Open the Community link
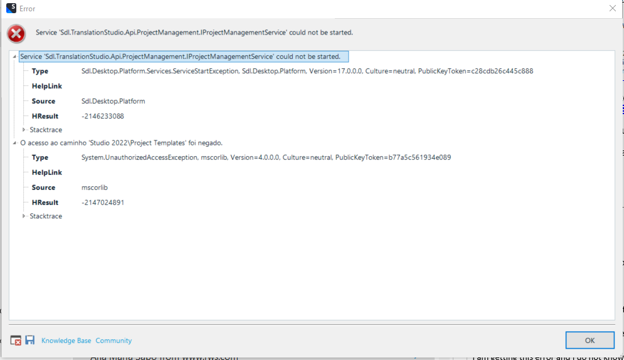This screenshot has height=360, width=624. point(114,341)
